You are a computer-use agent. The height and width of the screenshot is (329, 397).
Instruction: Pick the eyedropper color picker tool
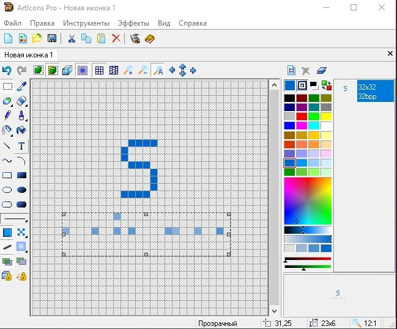[x=21, y=87]
